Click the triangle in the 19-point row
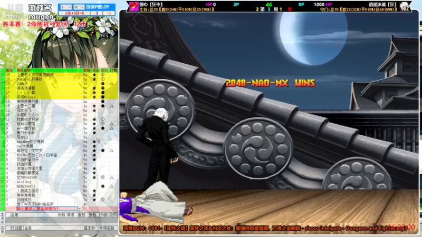 (111, 84)
